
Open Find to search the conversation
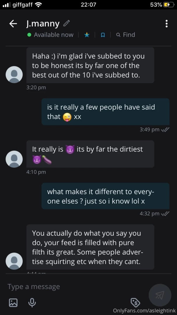[x=125, y=35]
